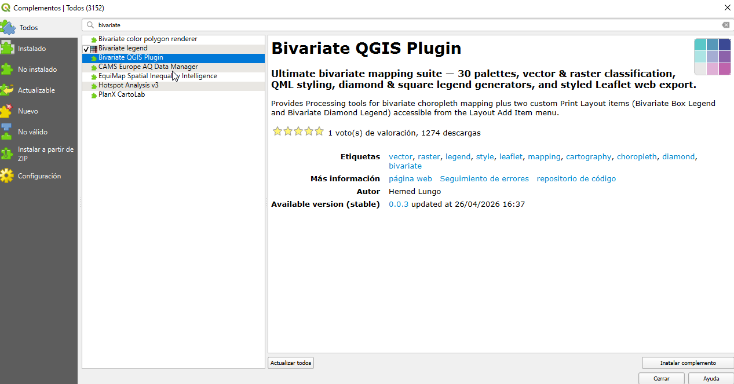Viewport: 734px width, 384px height.
Task: Close the Complementos dialog window
Action: pos(727,8)
